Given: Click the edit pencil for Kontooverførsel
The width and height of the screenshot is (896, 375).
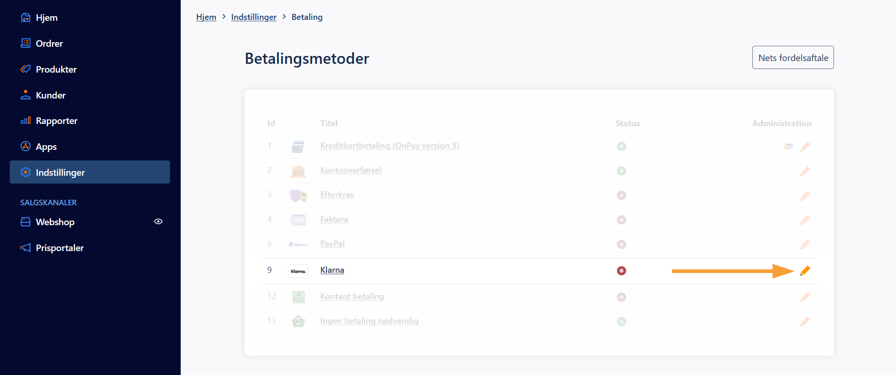Looking at the screenshot, I should pyautogui.click(x=805, y=171).
